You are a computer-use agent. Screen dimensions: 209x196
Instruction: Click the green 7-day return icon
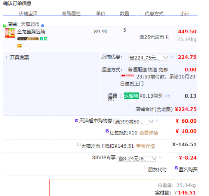pos(41,39)
